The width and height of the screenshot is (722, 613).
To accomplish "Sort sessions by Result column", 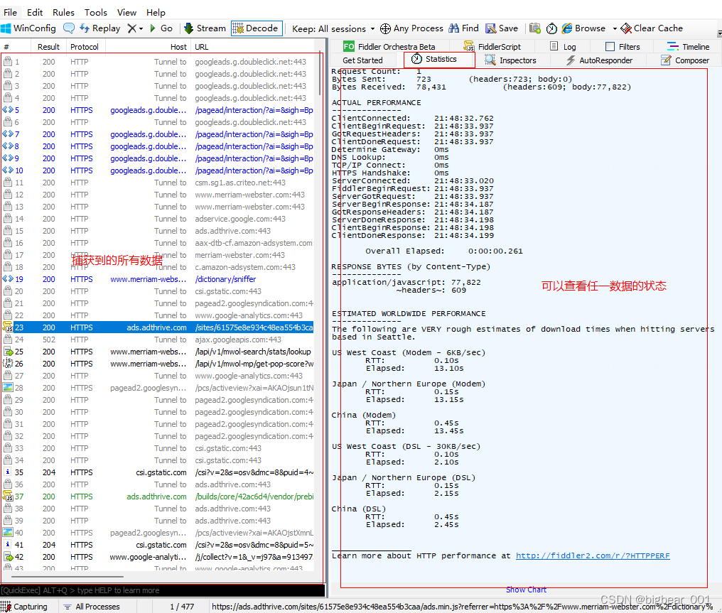I will 48,47.
